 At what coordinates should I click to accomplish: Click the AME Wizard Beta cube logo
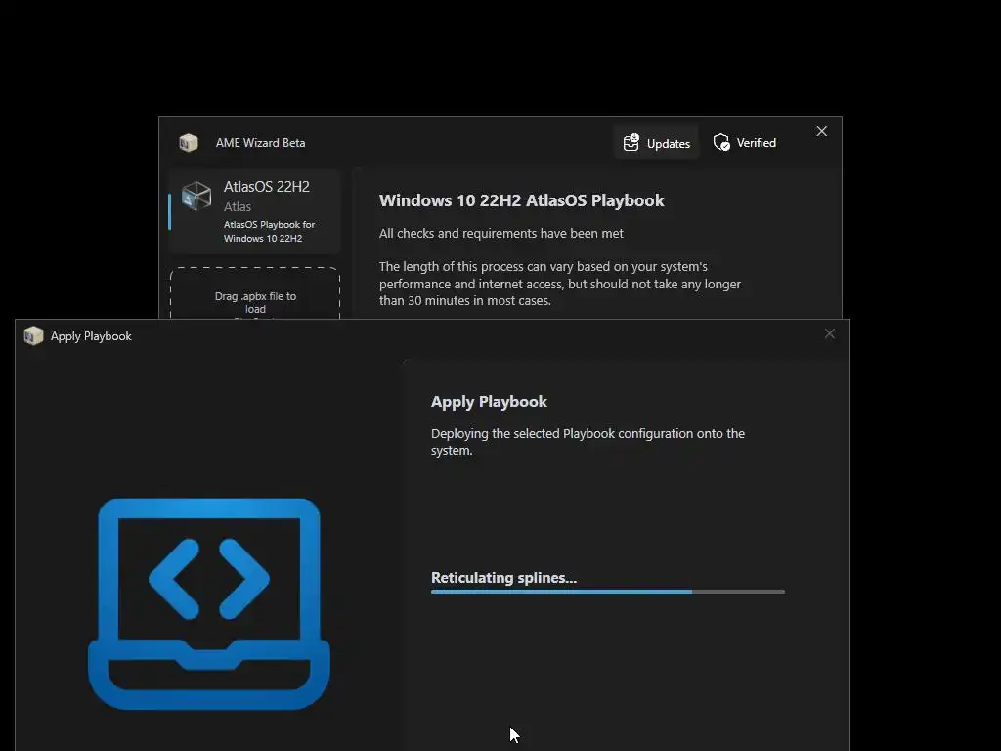(189, 143)
